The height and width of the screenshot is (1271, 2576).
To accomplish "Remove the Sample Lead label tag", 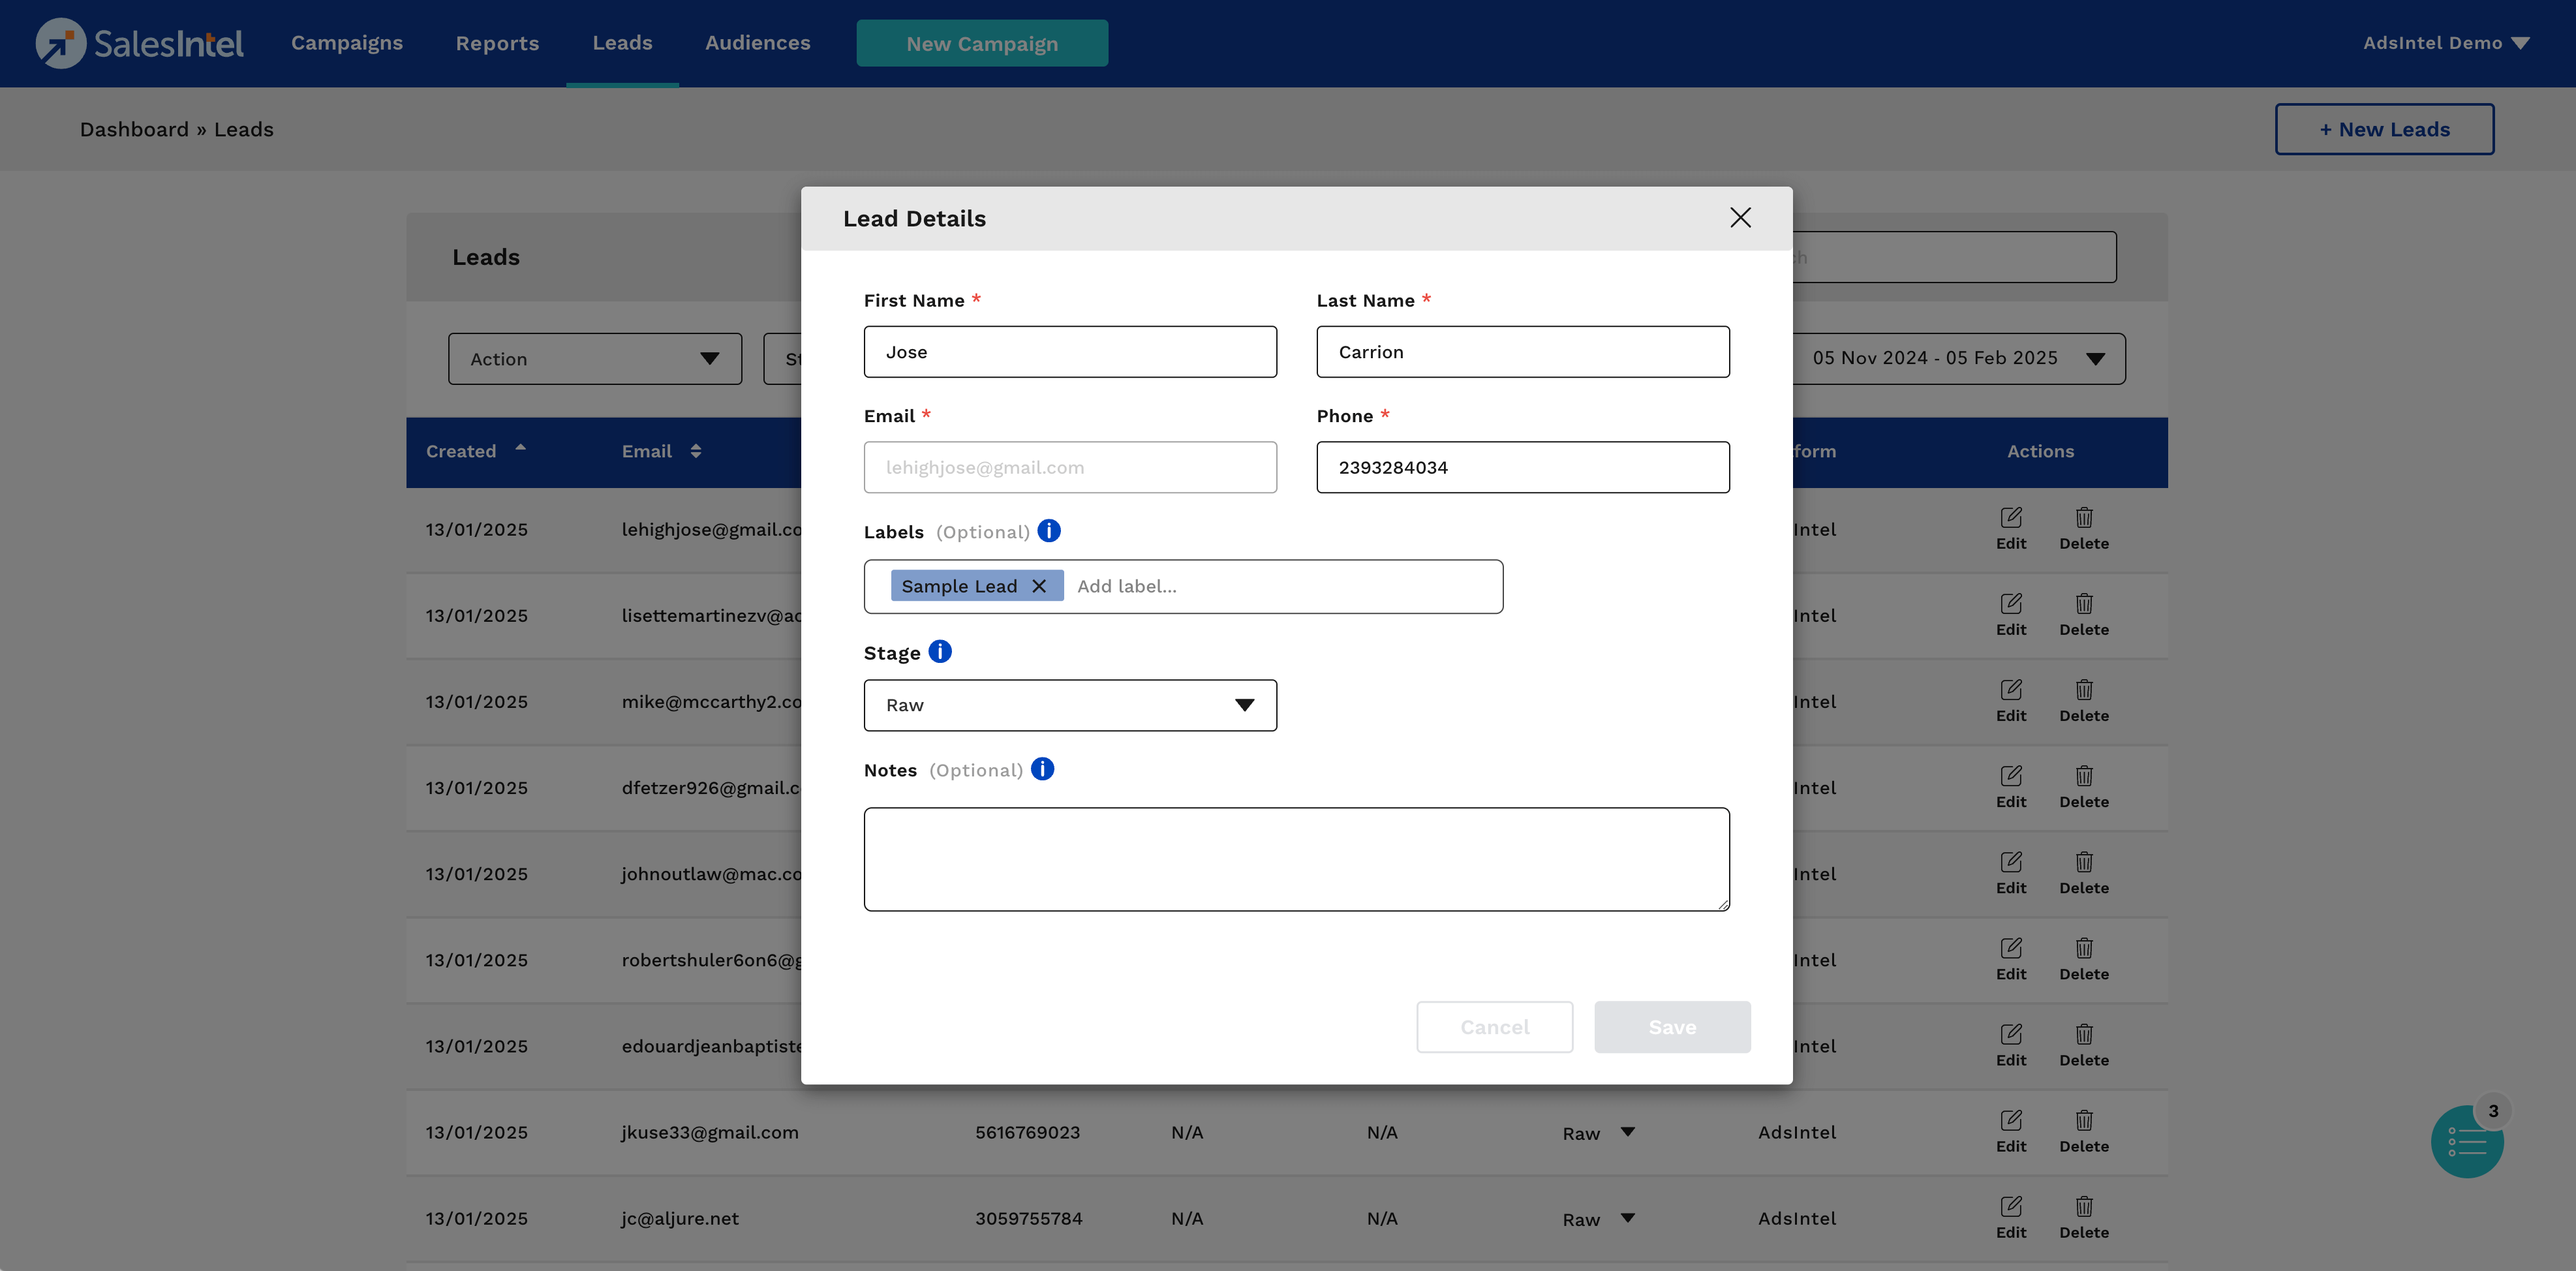I will (1039, 586).
